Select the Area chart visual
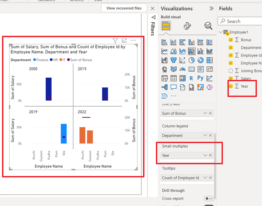The image size is (262, 206). pos(173,51)
